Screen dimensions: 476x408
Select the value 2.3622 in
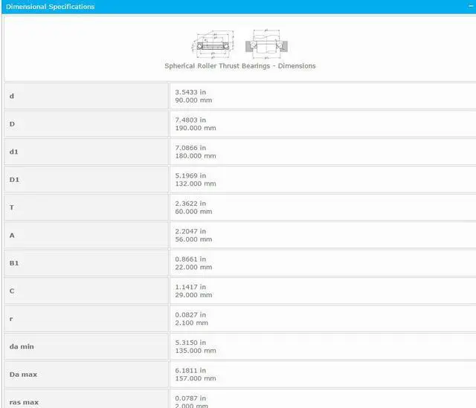coord(190,204)
